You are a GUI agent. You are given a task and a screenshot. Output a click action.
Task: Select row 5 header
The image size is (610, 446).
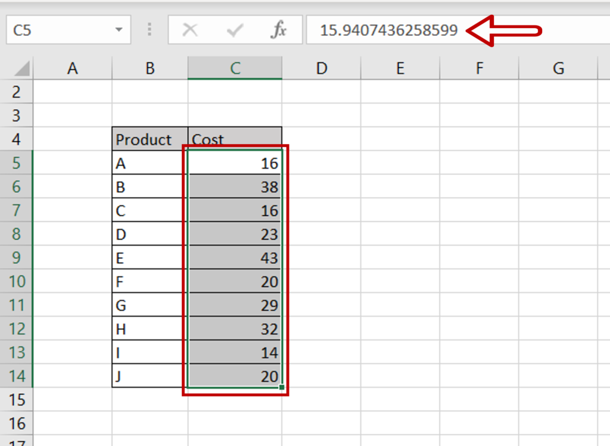tap(17, 163)
